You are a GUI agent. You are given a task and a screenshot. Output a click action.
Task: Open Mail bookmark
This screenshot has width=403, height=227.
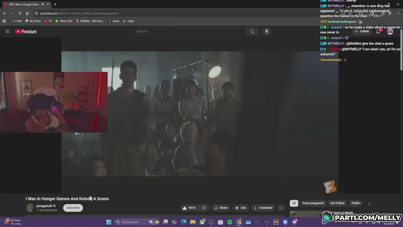pyautogui.click(x=17, y=21)
